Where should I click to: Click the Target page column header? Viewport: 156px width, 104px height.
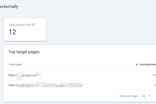pyautogui.click(x=15, y=64)
